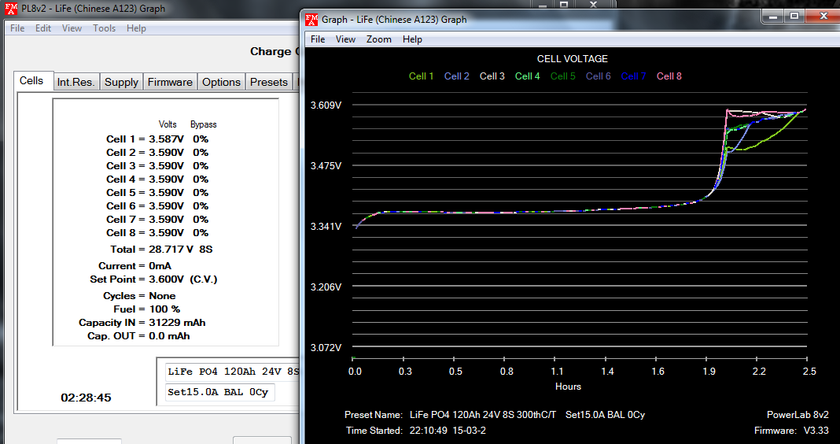Go to the Options tab

221,82
